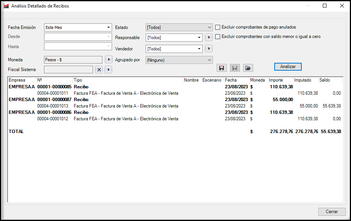Select receipt row 00001-00000087
The width and height of the screenshot is (351, 221).
point(175,100)
